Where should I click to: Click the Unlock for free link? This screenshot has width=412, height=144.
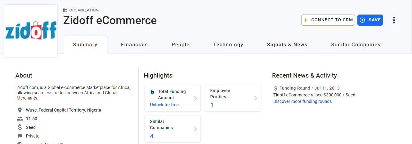point(164,105)
